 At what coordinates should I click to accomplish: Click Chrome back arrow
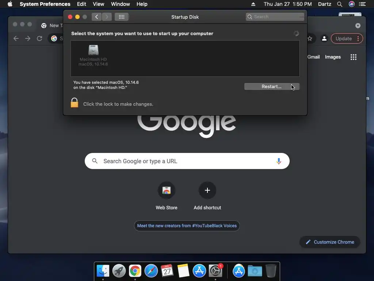tap(16, 38)
